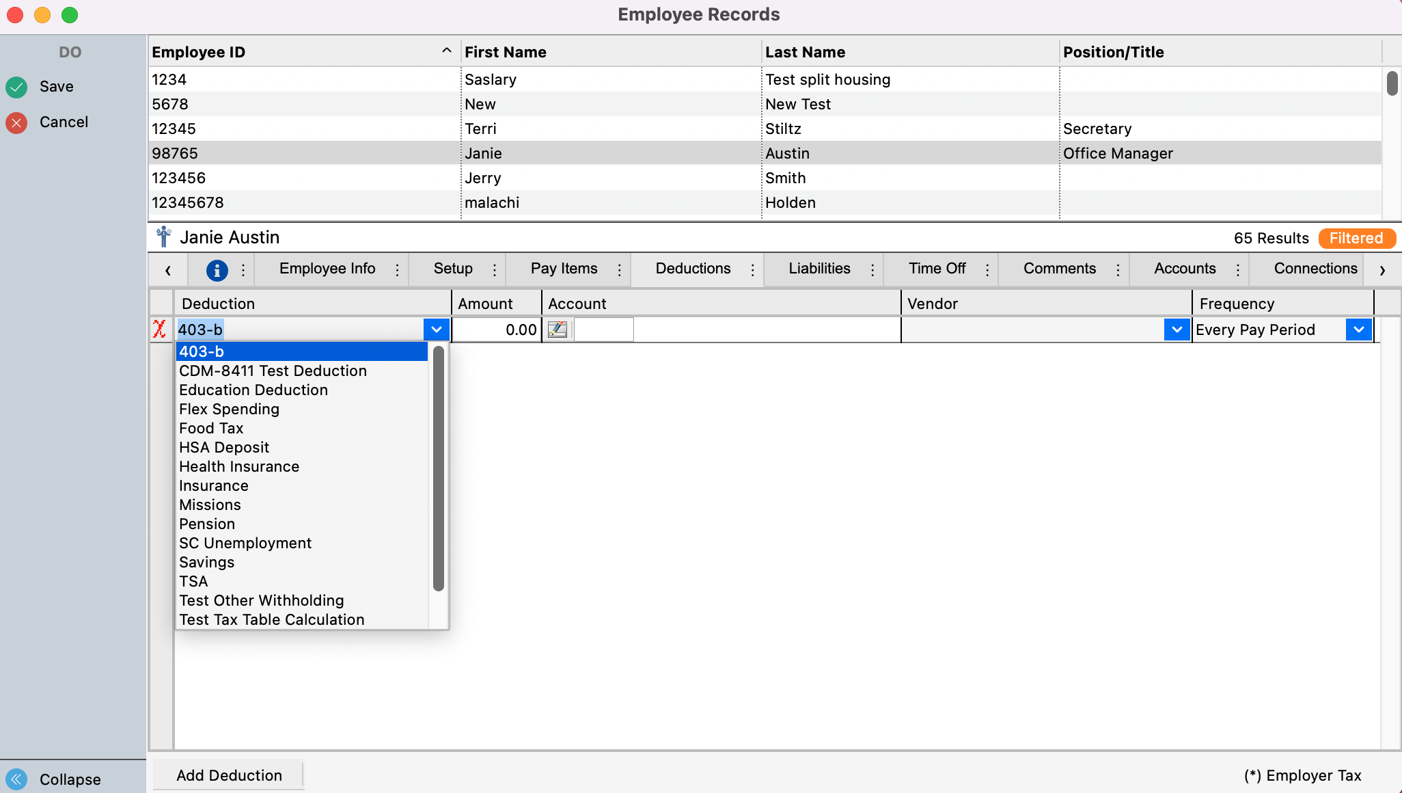Expand the Deduction combo box arrow
Image resolution: width=1402 pixels, height=793 pixels.
click(x=436, y=330)
